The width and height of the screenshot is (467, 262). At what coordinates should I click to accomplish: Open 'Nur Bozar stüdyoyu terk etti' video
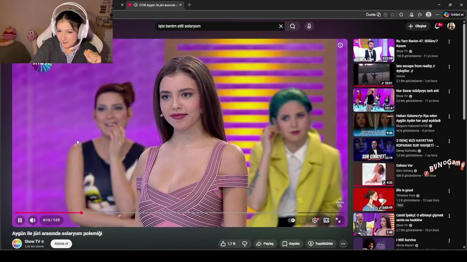pos(417,91)
